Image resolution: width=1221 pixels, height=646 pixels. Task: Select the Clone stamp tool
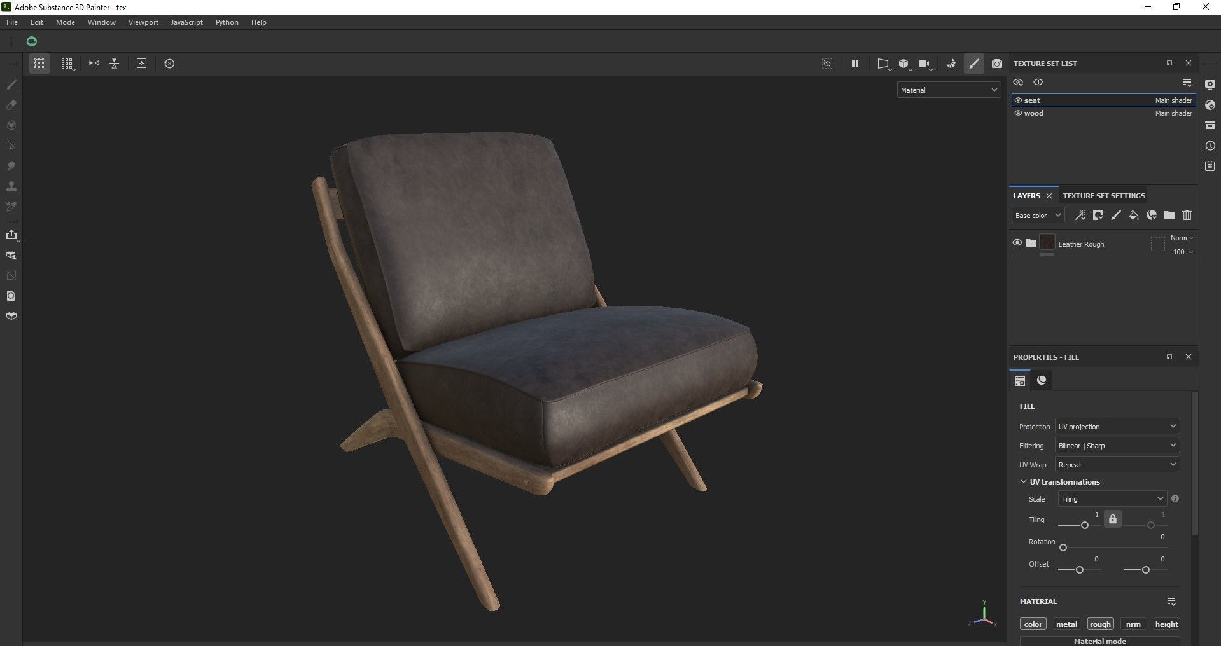click(x=11, y=186)
